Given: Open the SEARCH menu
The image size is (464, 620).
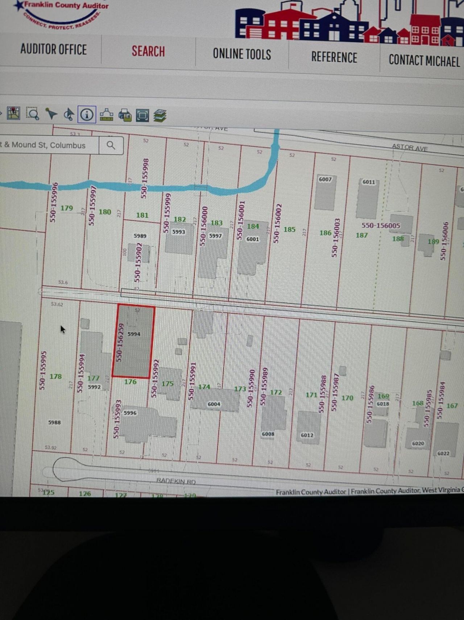Looking at the screenshot, I should (x=148, y=52).
